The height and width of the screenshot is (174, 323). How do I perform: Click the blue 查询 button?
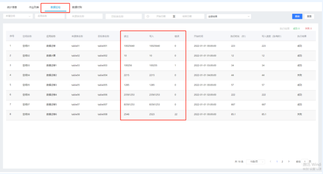(297, 16)
